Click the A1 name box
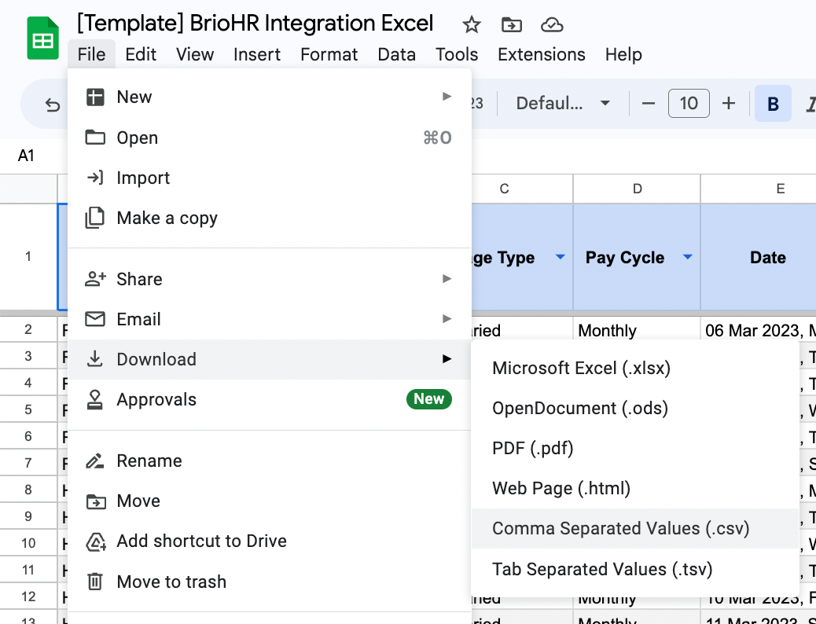This screenshot has height=624, width=816. 26,156
